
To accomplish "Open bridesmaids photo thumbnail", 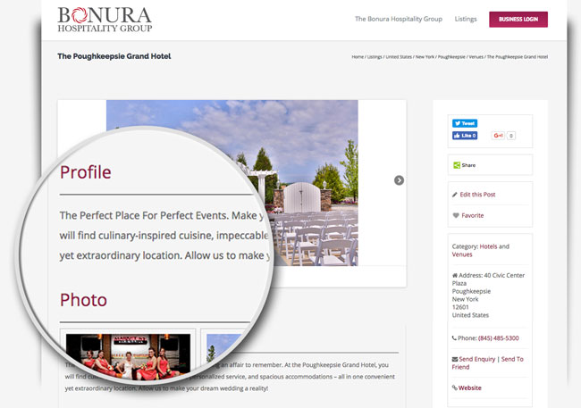I will [x=128, y=357].
